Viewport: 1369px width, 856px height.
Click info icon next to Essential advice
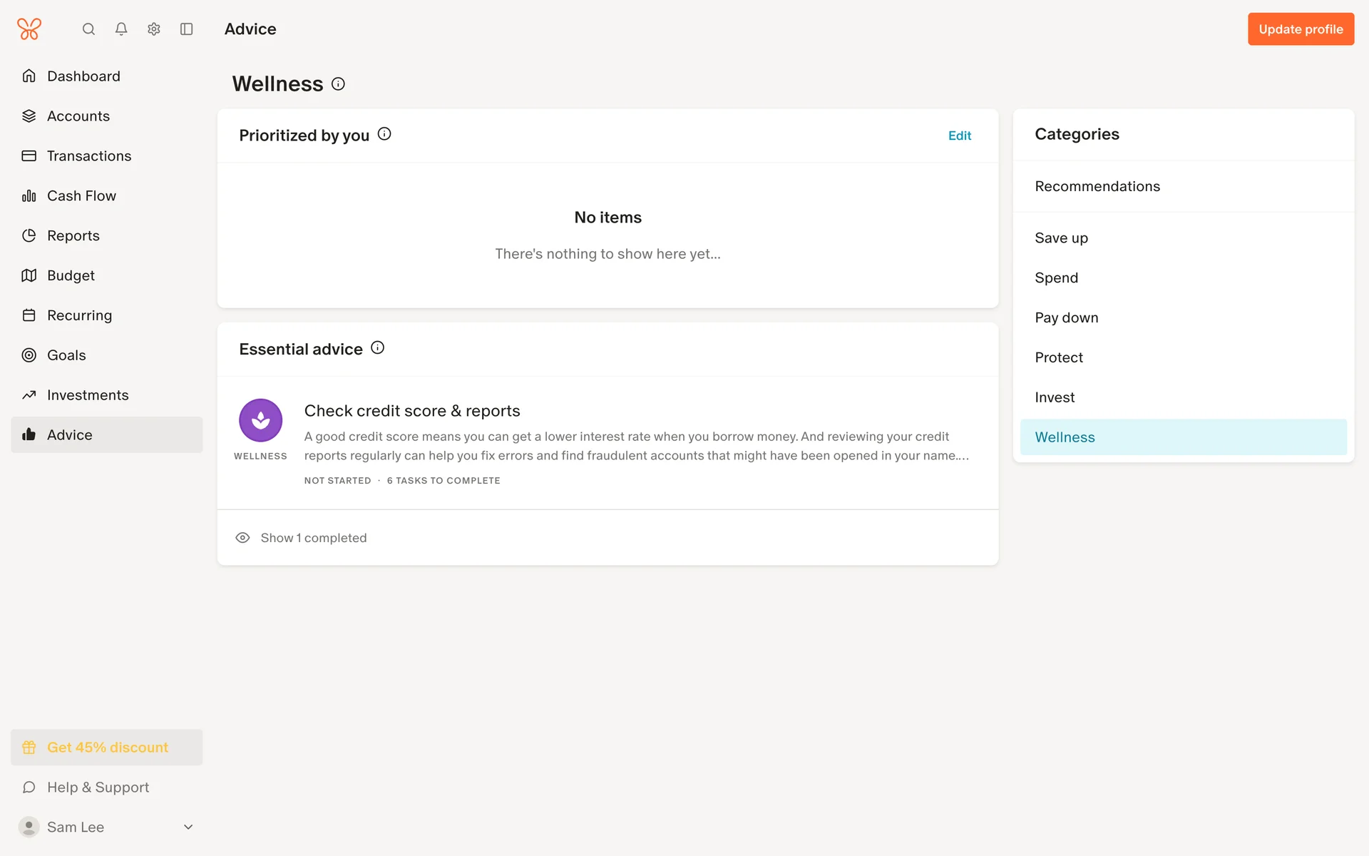pos(378,348)
